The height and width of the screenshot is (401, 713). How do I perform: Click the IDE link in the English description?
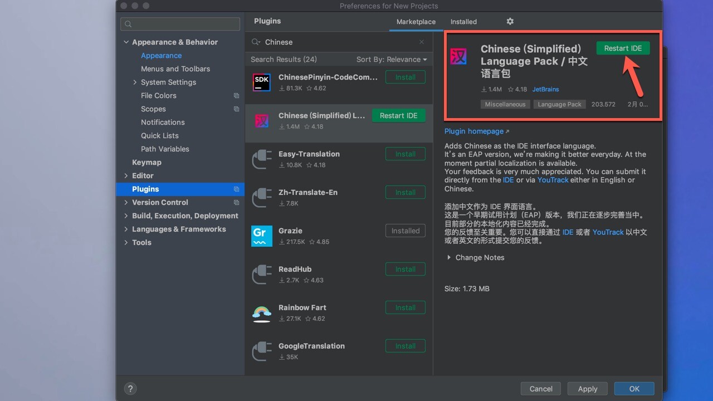point(509,180)
